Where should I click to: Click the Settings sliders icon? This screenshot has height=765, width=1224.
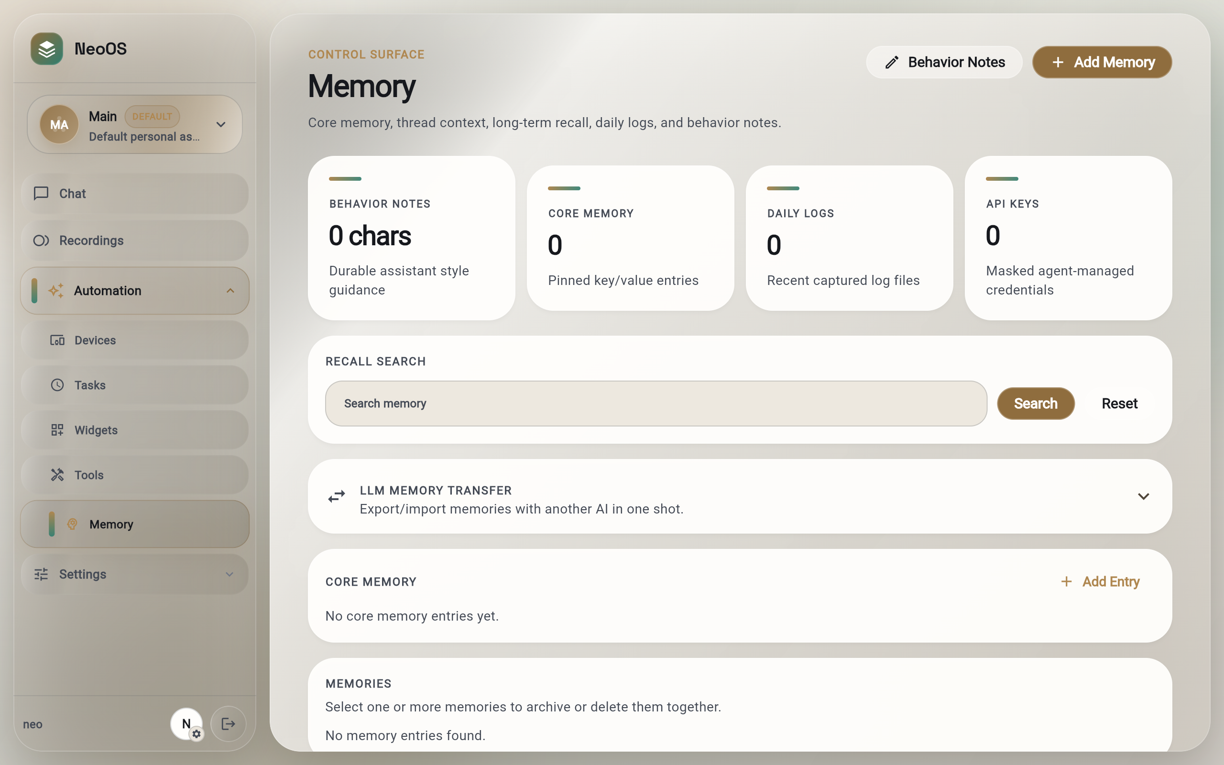click(41, 574)
